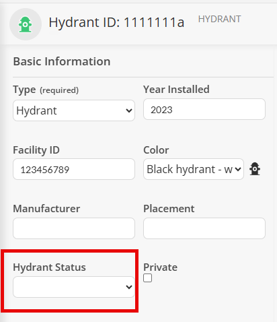Expand the Hydrant Status dropdown
The width and height of the screenshot is (277, 322).
coord(74,287)
